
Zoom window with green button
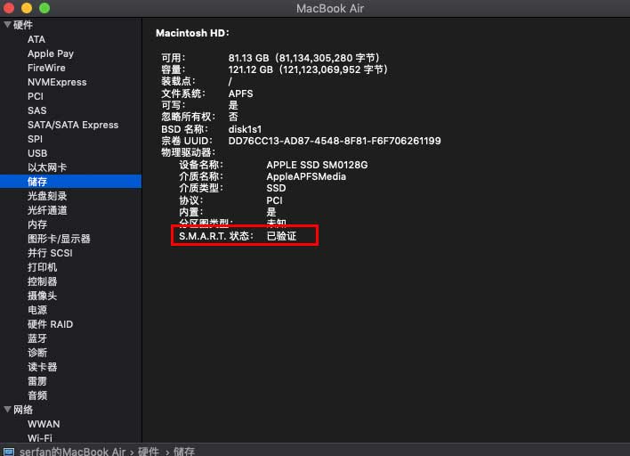(x=44, y=8)
